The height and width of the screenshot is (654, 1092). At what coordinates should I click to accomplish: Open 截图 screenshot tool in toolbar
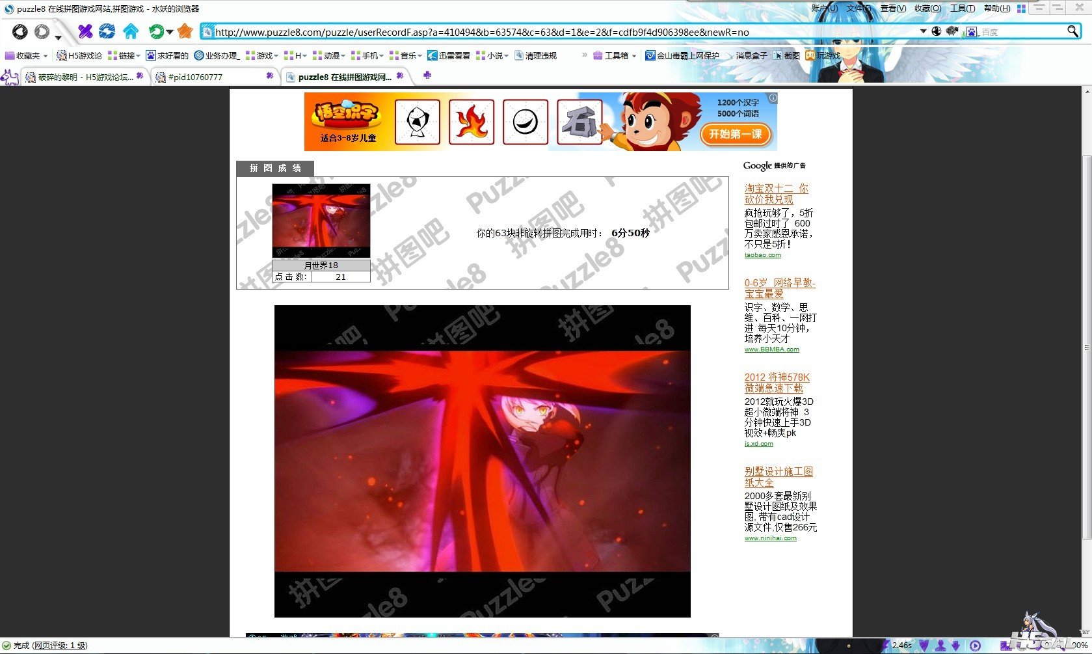tap(786, 56)
